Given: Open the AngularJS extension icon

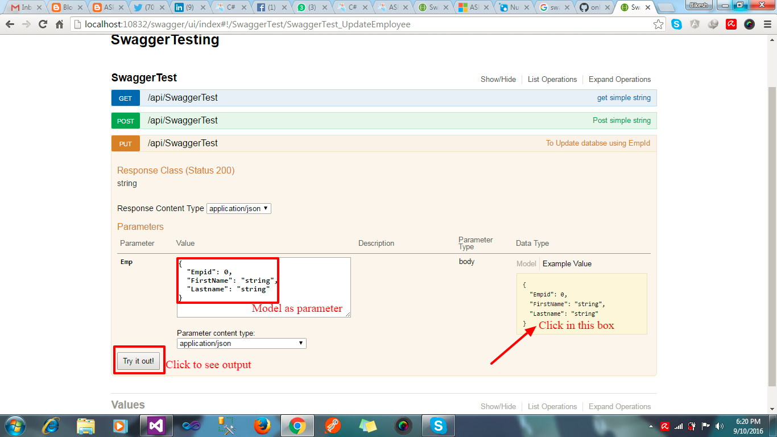Looking at the screenshot, I should coord(693,24).
